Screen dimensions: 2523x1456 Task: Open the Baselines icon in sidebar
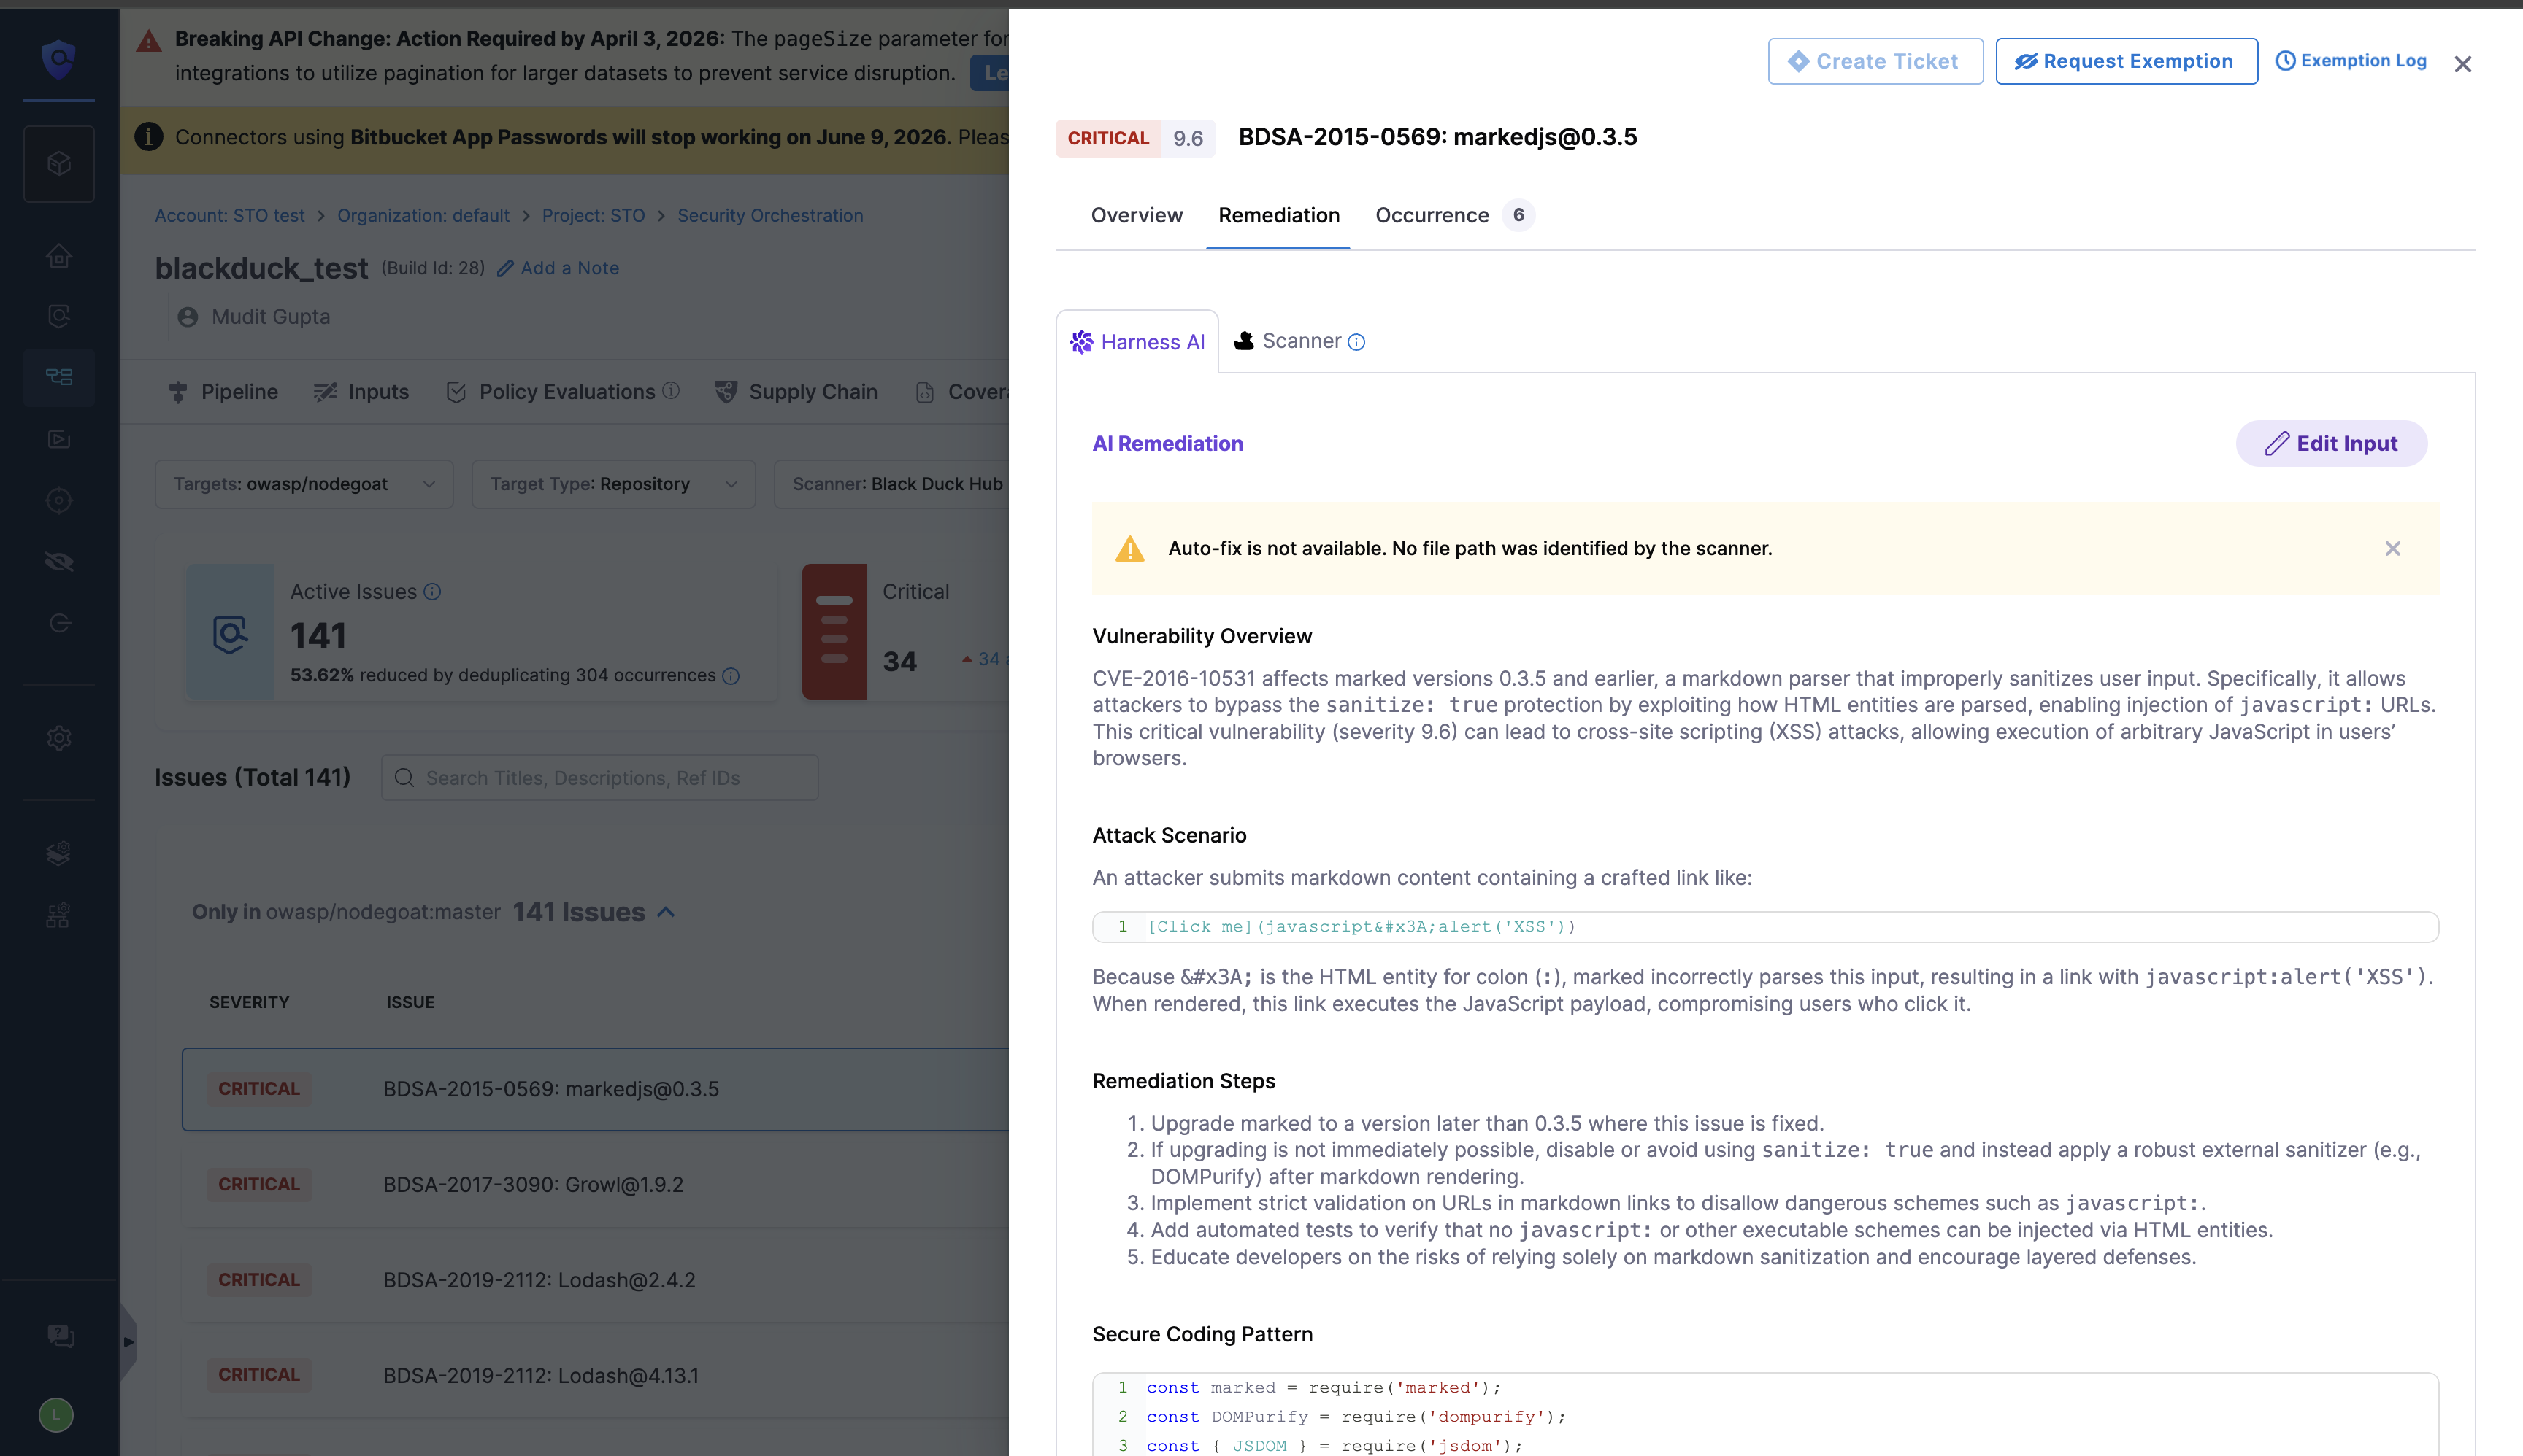pos(59,623)
